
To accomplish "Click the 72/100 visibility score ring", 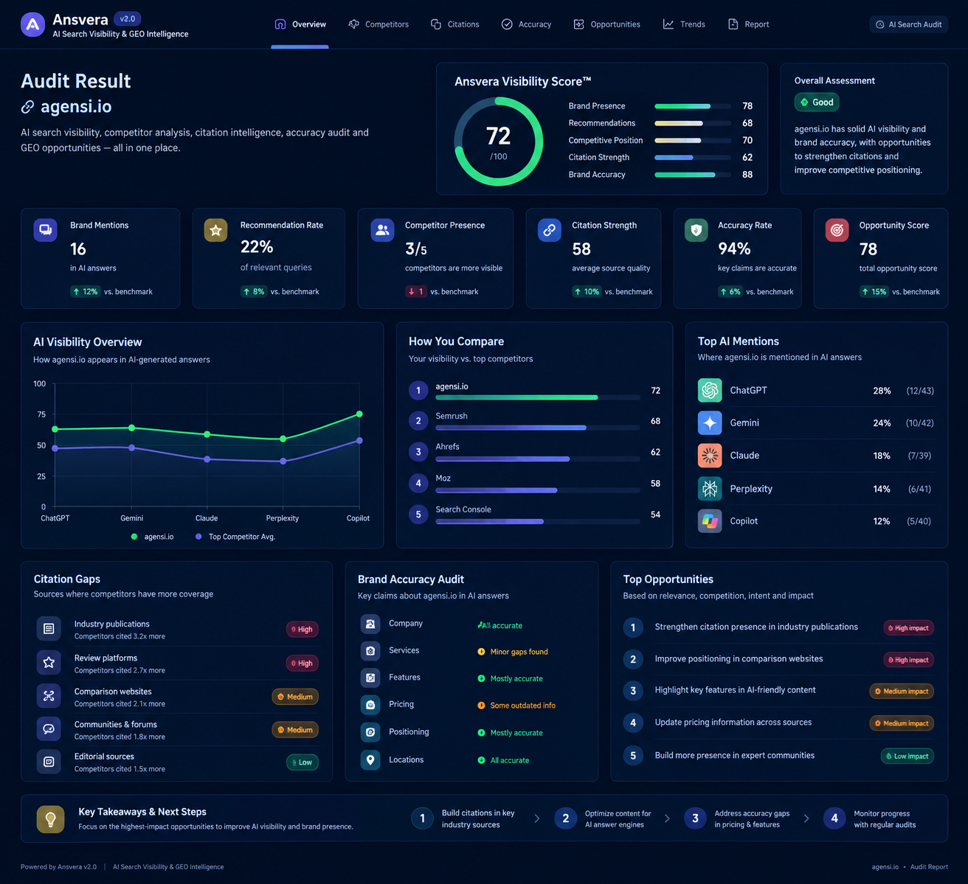I will coord(499,142).
